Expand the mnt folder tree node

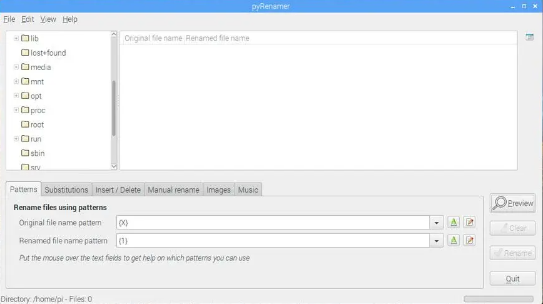click(x=16, y=81)
